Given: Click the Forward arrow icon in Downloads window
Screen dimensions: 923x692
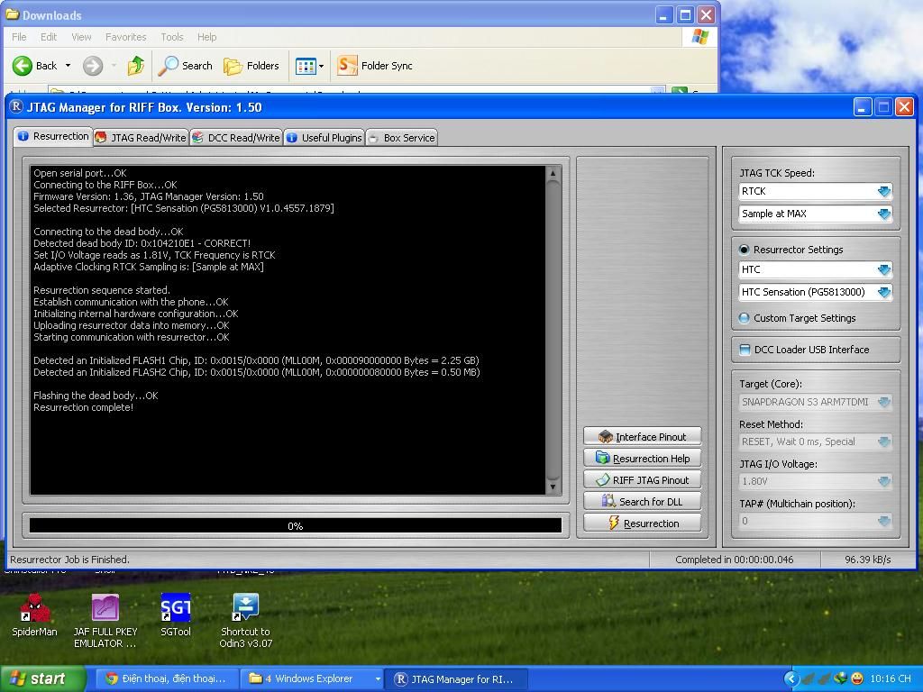Looking at the screenshot, I should [x=93, y=65].
